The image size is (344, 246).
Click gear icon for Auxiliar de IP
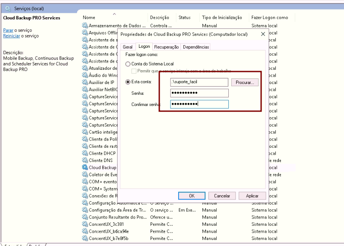[x=85, y=82]
